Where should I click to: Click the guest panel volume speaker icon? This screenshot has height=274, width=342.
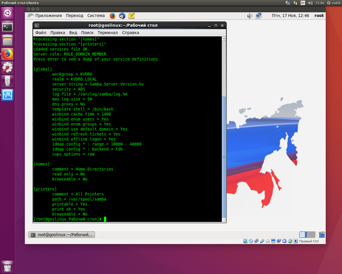click(250, 16)
